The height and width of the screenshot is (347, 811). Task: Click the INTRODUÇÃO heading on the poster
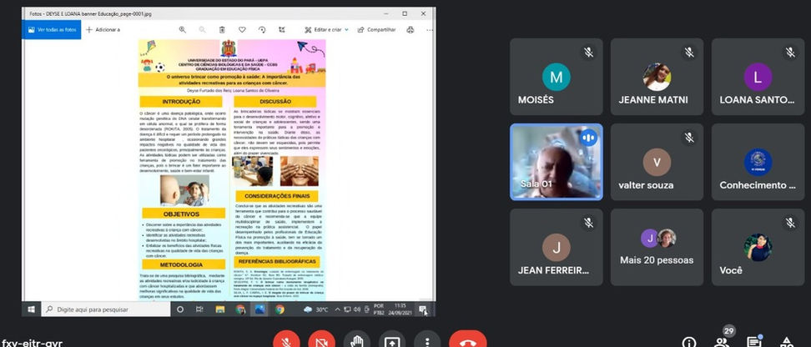tap(181, 102)
